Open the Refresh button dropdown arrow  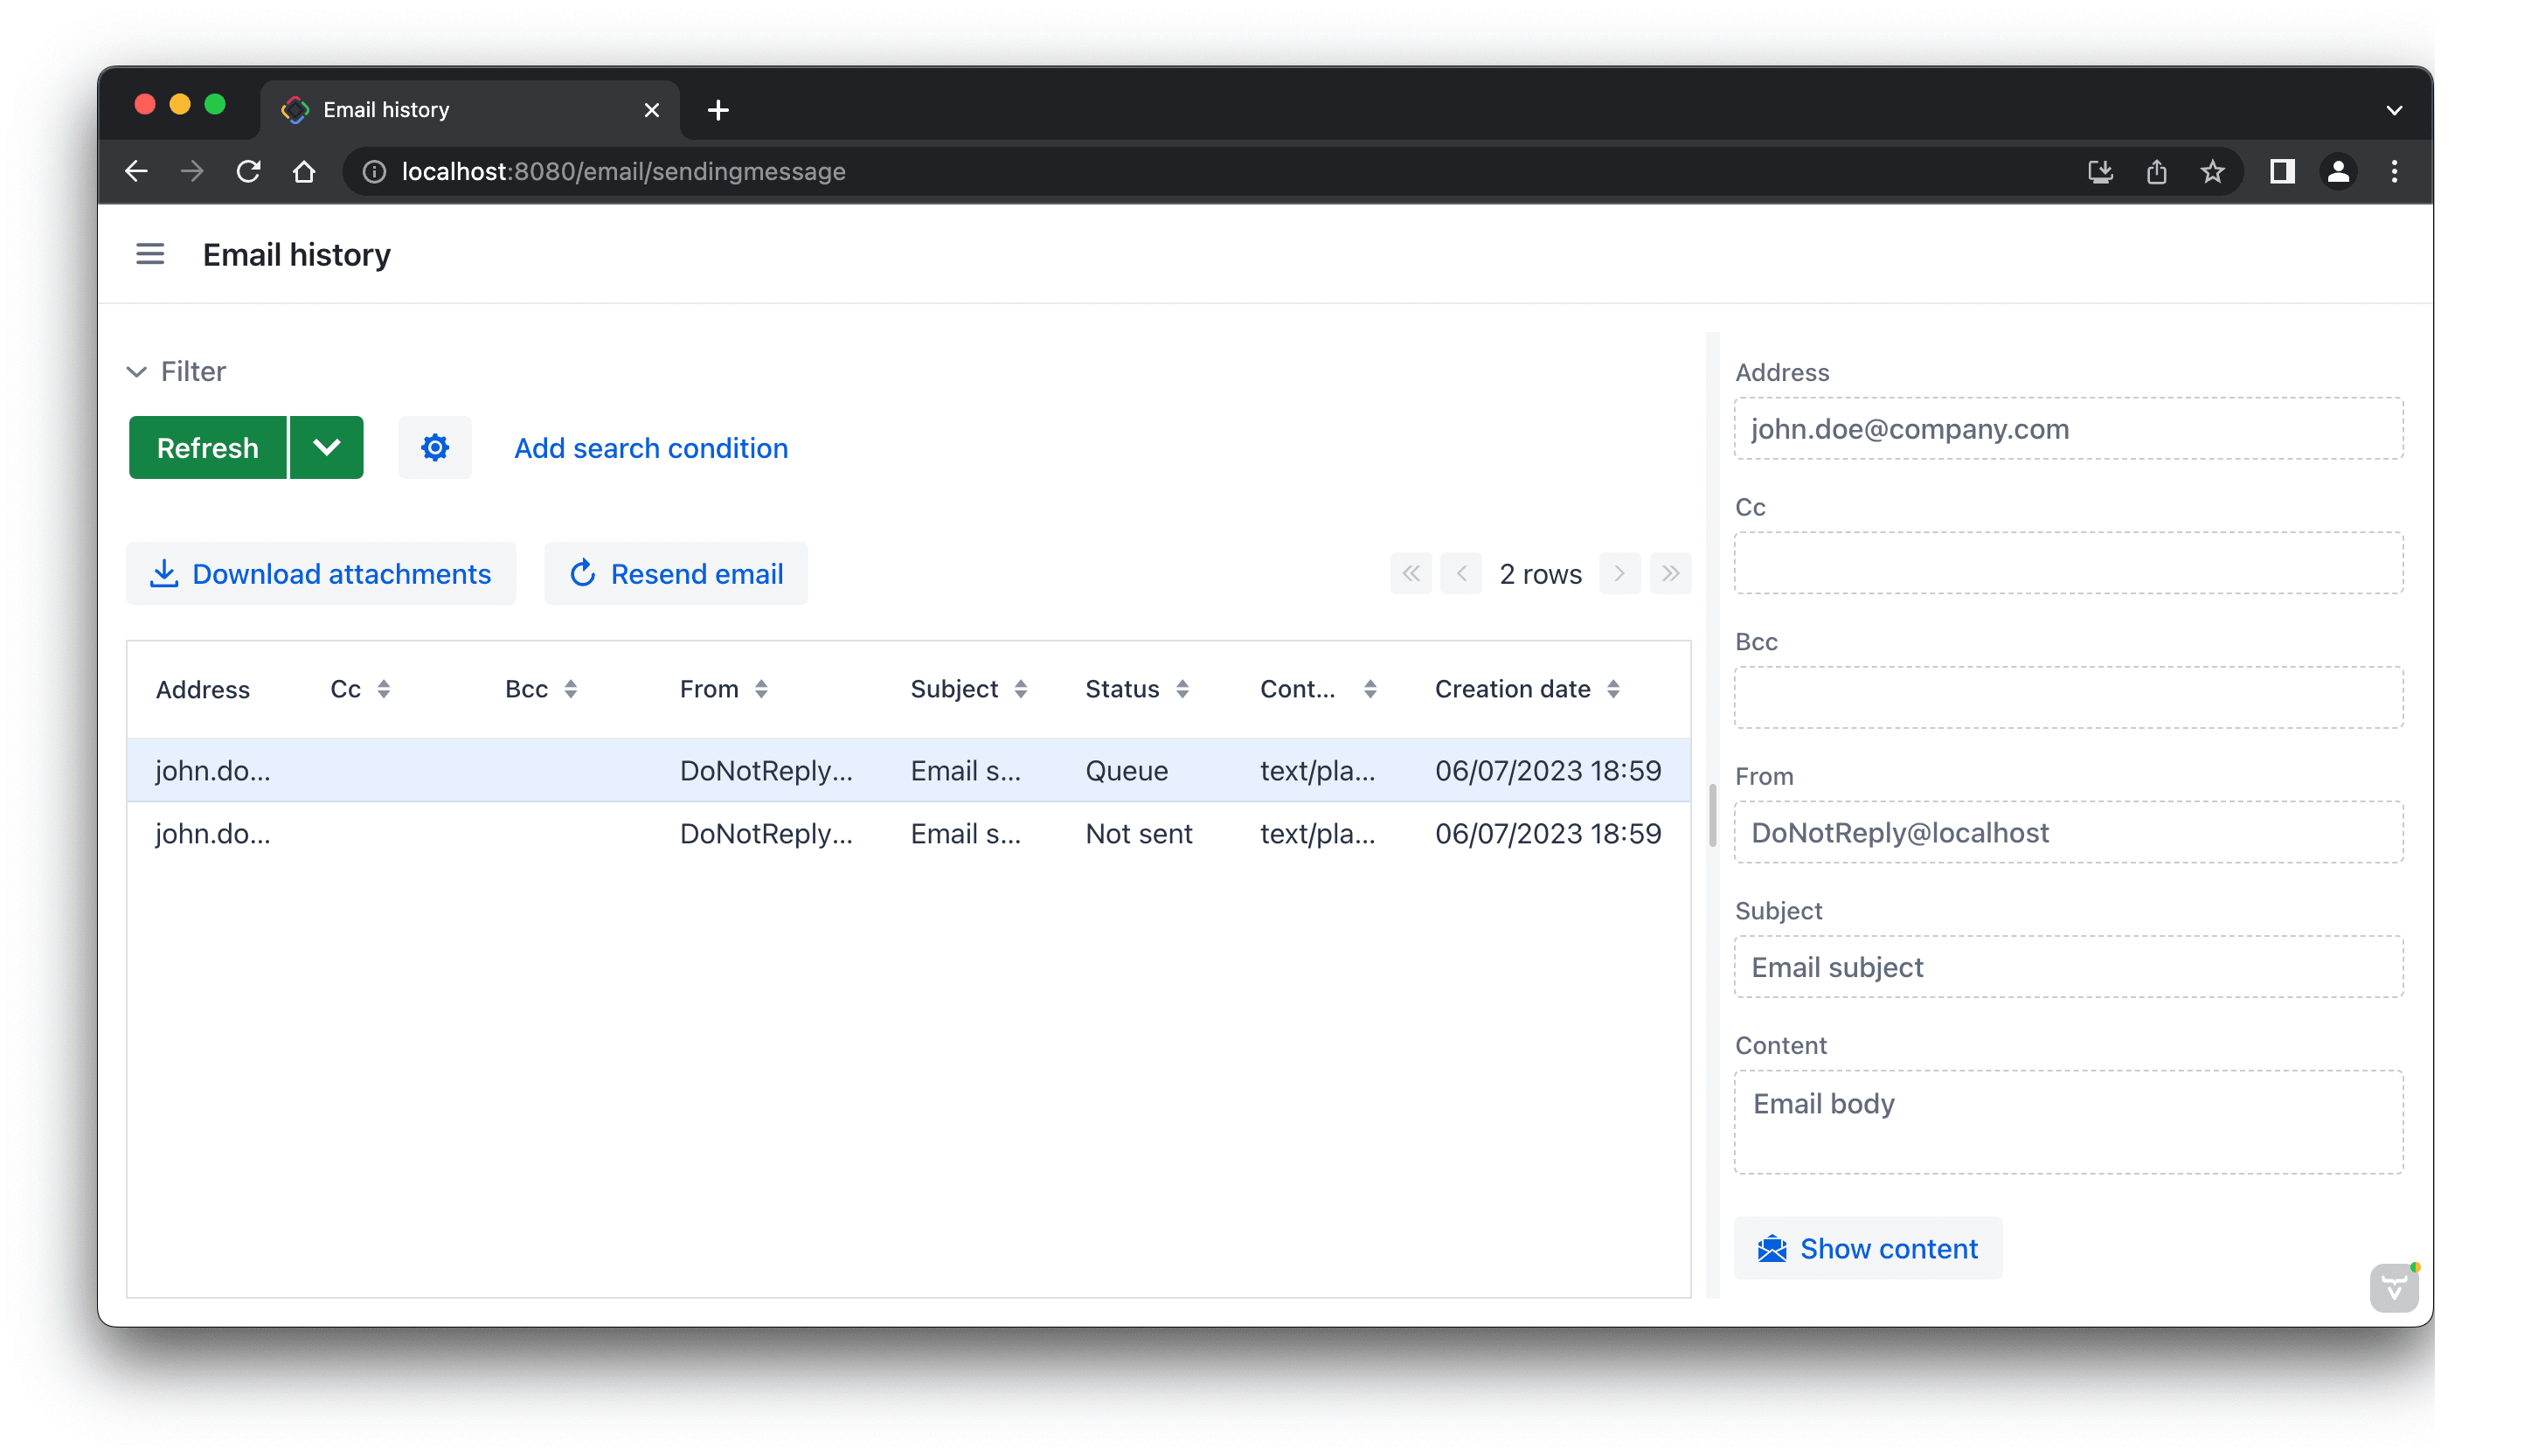pyautogui.click(x=326, y=447)
